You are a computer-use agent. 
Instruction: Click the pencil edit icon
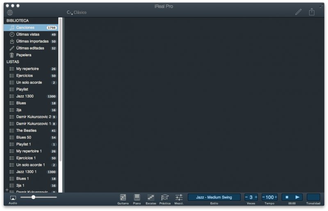[298, 12]
